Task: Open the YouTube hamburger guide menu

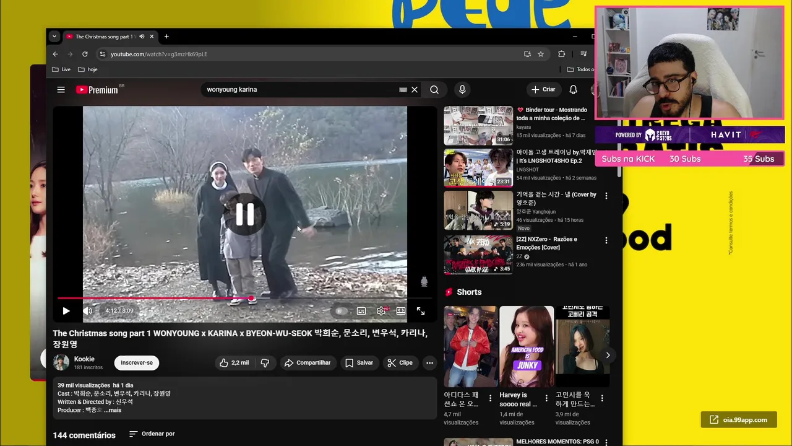Action: tap(61, 90)
